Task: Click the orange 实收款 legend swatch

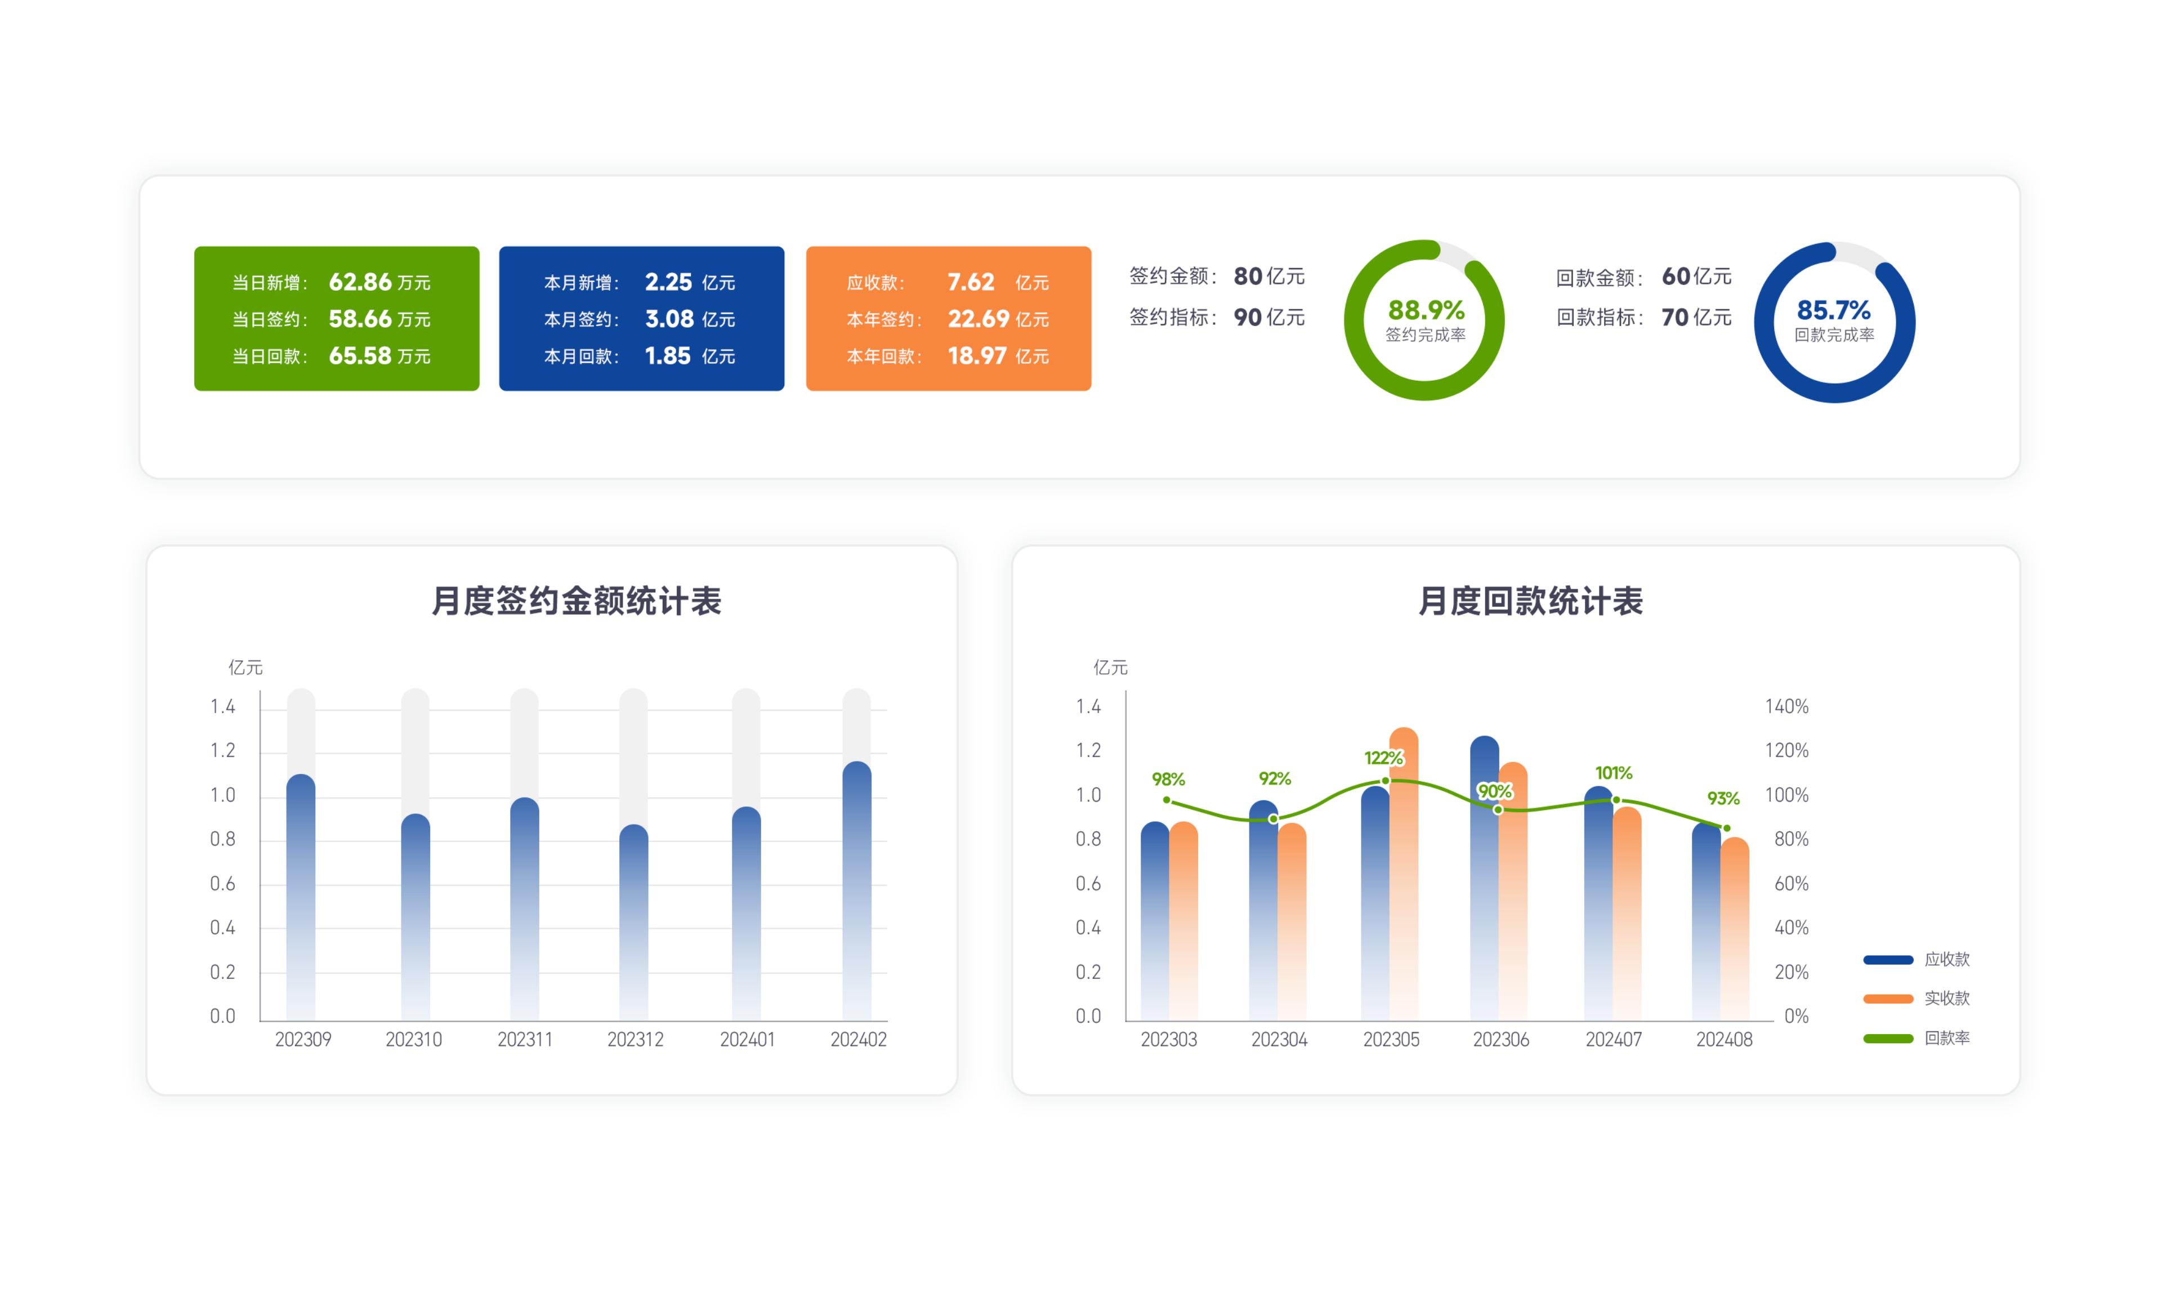Action: click(1888, 999)
